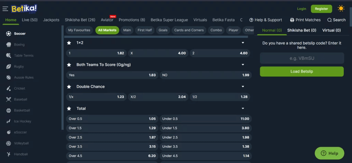The height and width of the screenshot is (163, 352).
Task: Open Promotions (8) page
Action: click(132, 20)
